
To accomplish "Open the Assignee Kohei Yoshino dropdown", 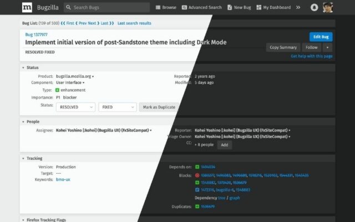I will tap(104, 130).
